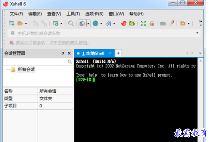Viewport: 210px width, 142px height.
Task: Open the 编辑(E) menu
Action: tap(35, 14)
